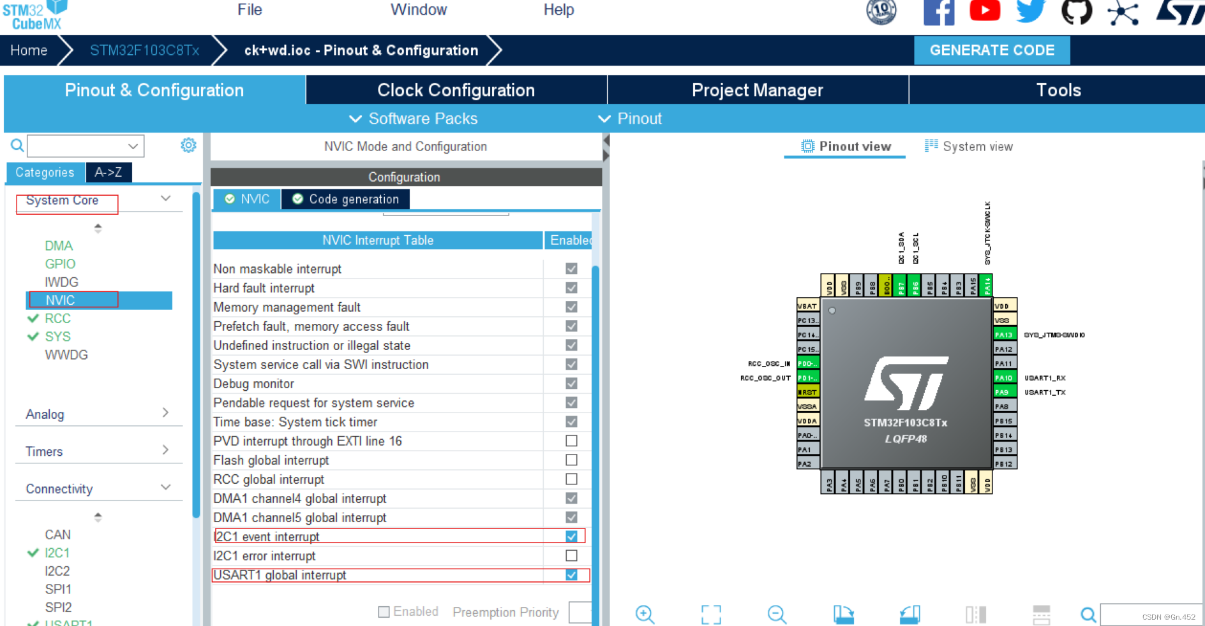Collapse the System Core category
This screenshot has width=1205, height=626.
(x=165, y=198)
